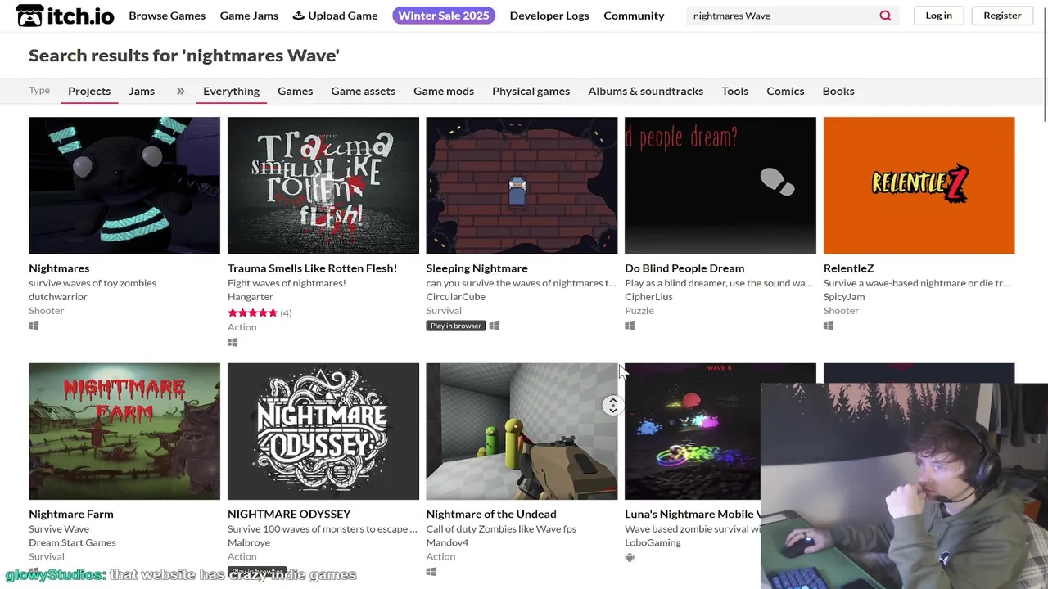The width and height of the screenshot is (1048, 589).
Task: Click the 'Nightmare Farm' title link
Action: tap(71, 514)
